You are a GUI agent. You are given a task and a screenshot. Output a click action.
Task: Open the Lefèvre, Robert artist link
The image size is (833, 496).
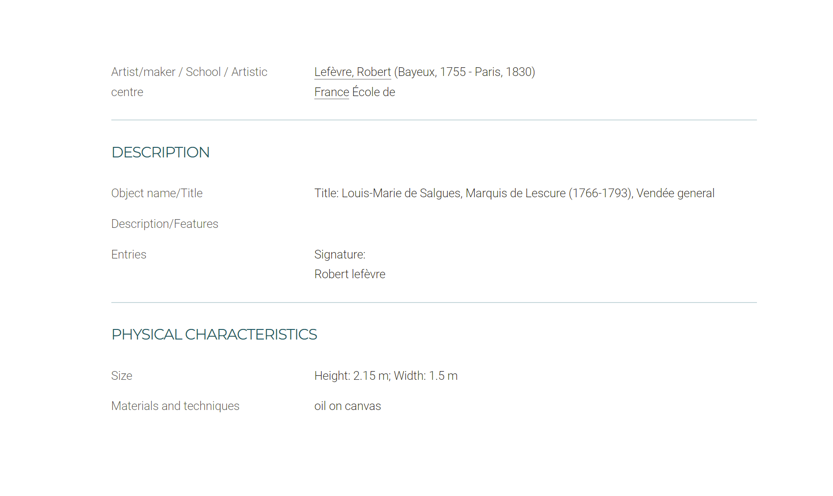click(x=352, y=72)
